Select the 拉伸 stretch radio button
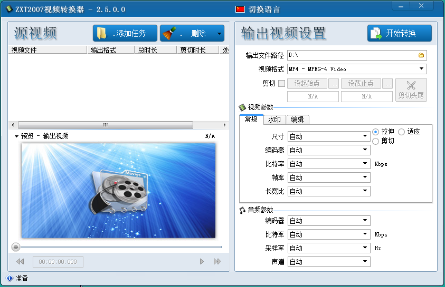 click(375, 132)
